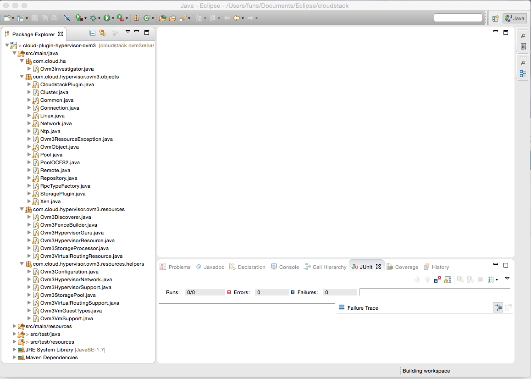Click the Task List icon in right trim

tap(523, 46)
